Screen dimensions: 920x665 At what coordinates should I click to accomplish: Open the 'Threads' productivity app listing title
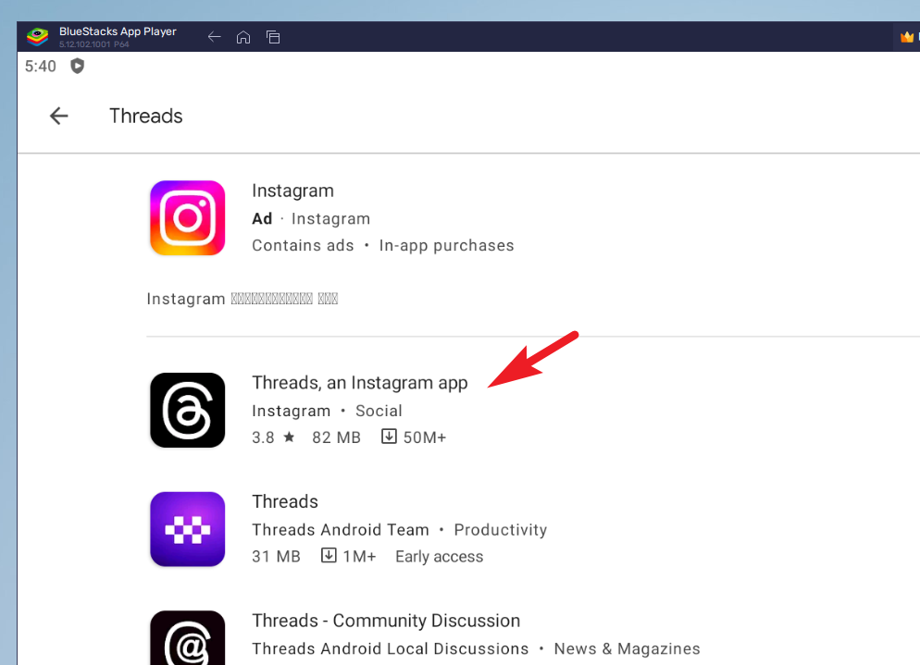click(285, 501)
